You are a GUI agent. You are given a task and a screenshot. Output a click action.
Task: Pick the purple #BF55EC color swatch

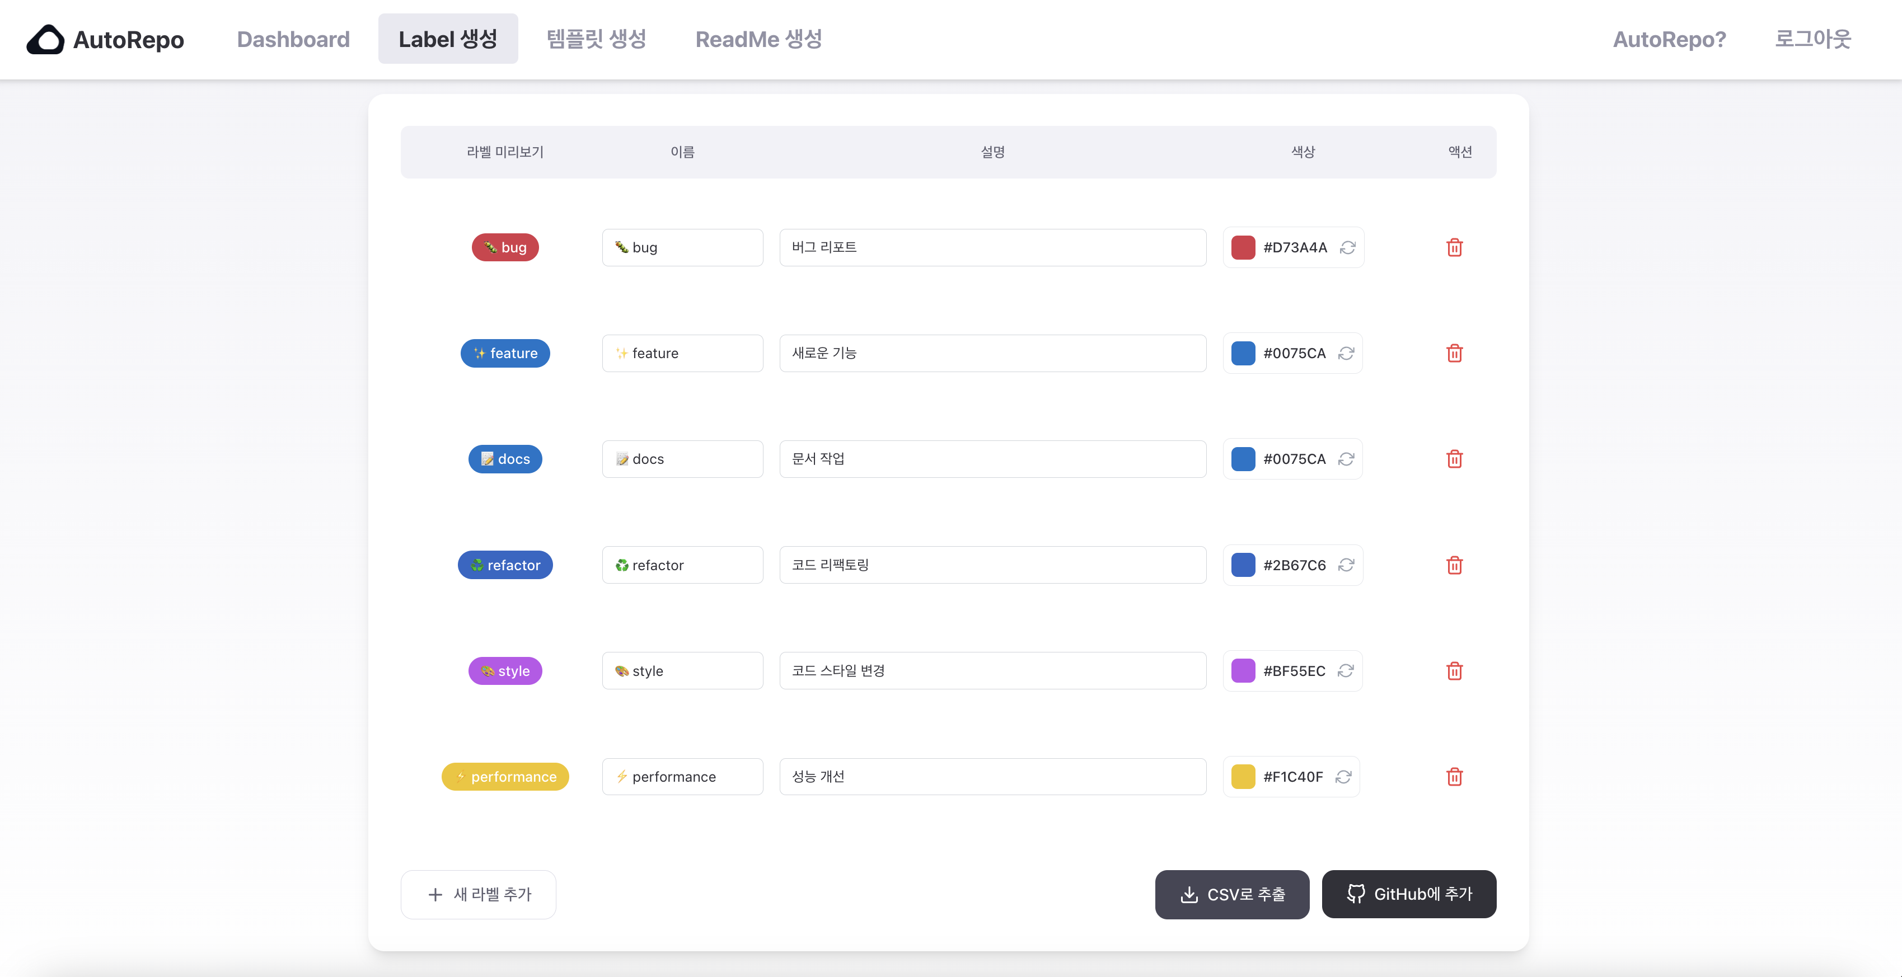click(x=1243, y=671)
